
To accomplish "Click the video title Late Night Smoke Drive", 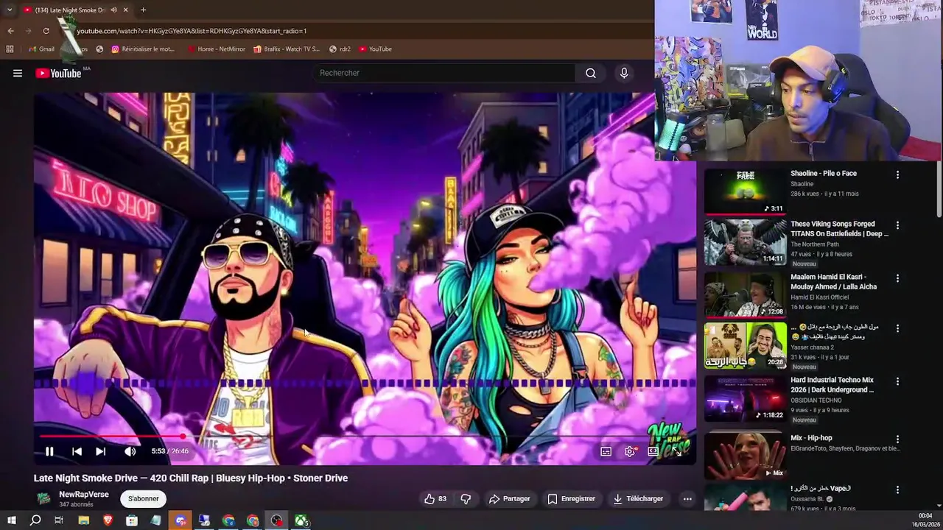I will (x=191, y=478).
